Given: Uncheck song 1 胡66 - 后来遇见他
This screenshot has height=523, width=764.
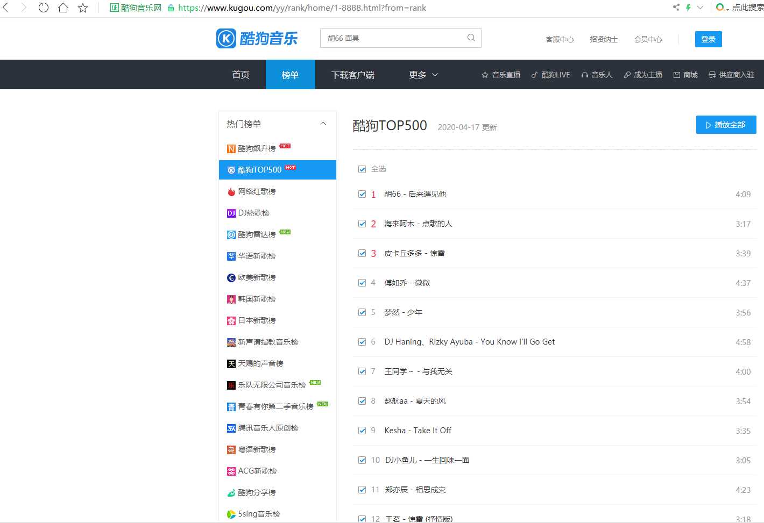Looking at the screenshot, I should [362, 194].
